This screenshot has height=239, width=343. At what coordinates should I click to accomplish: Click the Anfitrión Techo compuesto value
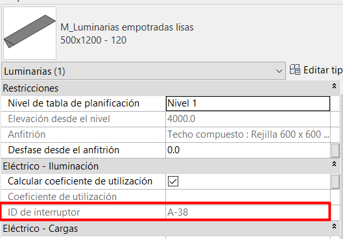(248, 134)
